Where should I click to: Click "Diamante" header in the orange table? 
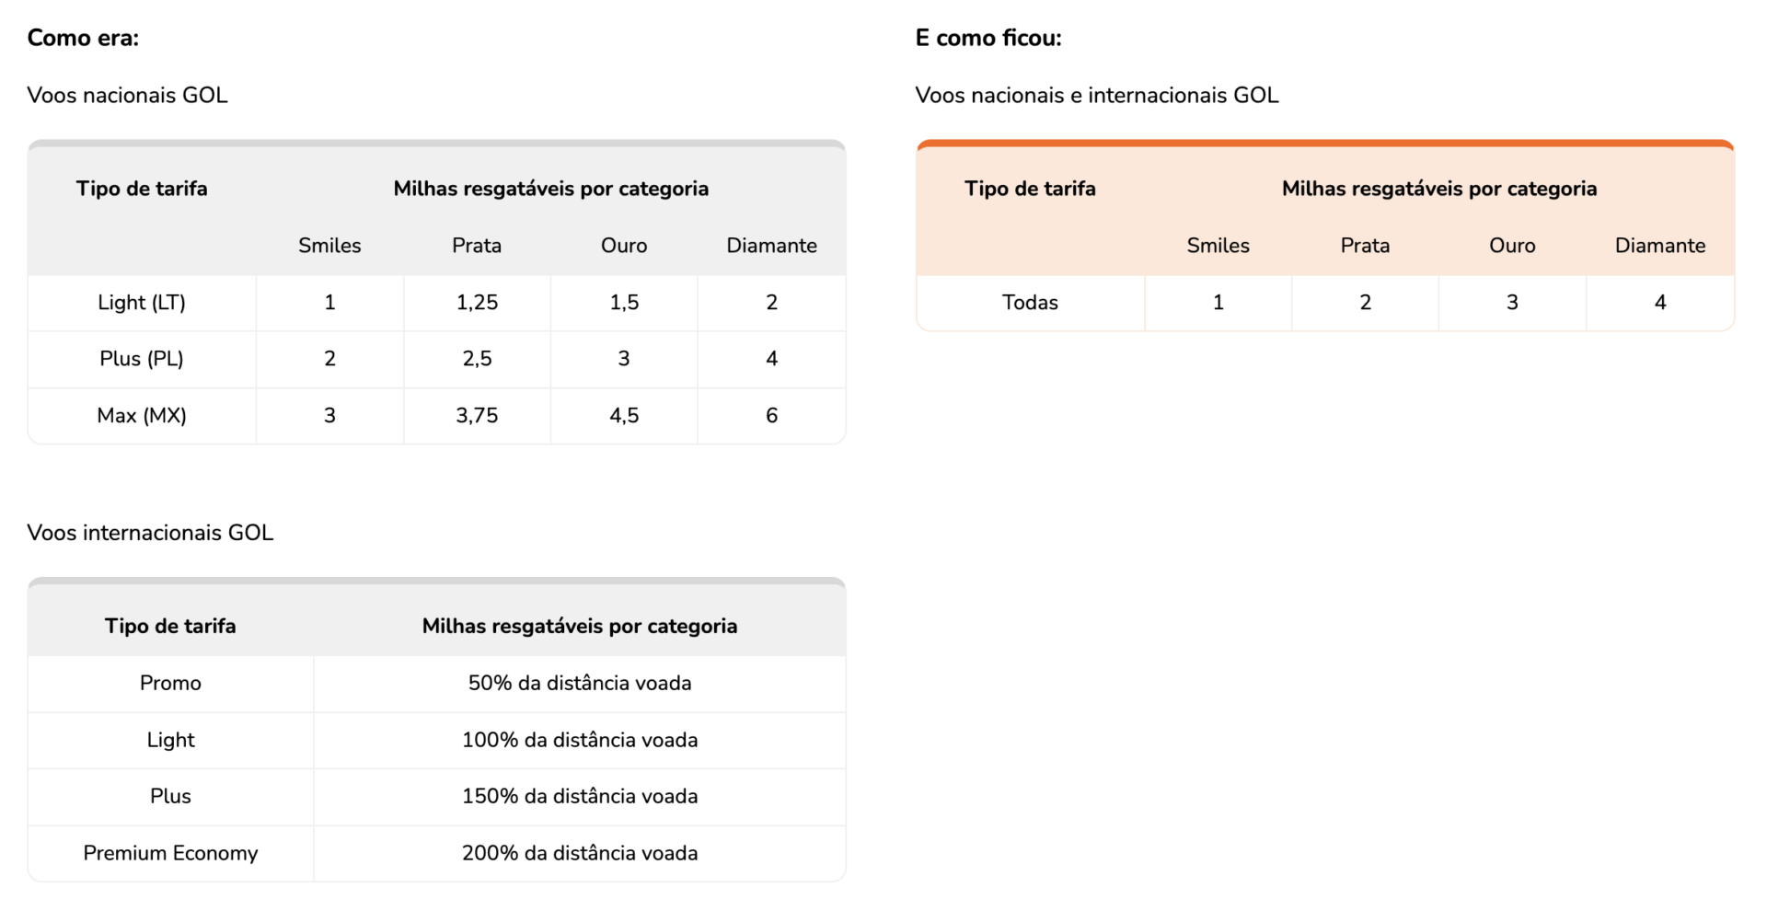point(1659,246)
